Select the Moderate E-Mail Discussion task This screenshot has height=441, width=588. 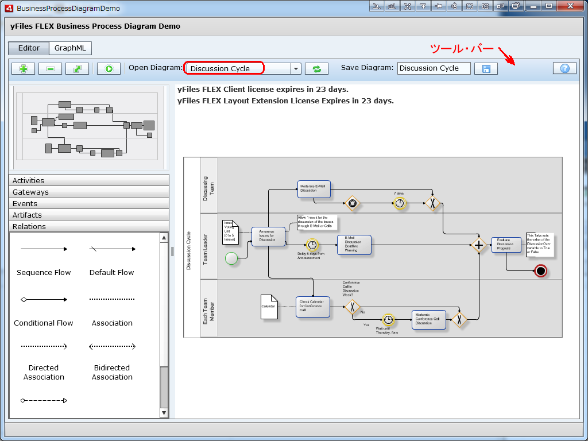pos(314,189)
